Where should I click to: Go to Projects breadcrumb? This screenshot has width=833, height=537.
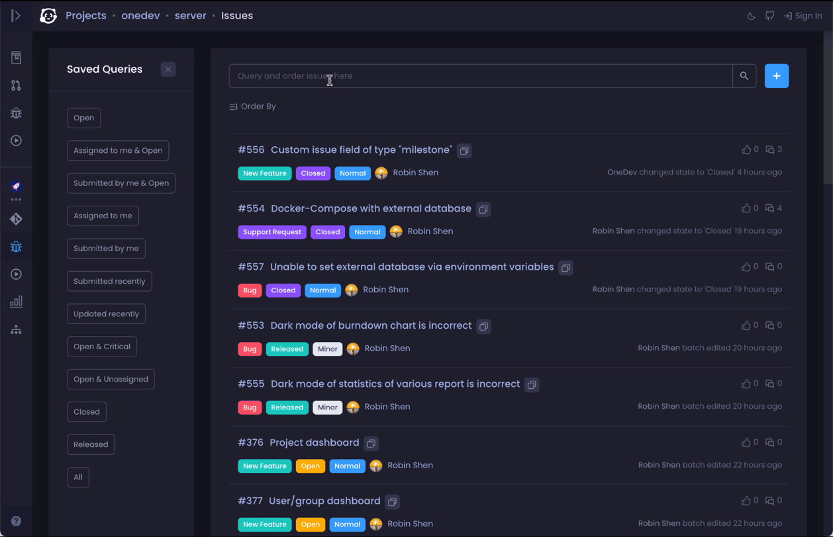coord(86,16)
